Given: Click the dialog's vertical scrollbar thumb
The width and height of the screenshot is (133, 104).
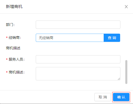Looking at the screenshot, I should (x=126, y=72).
